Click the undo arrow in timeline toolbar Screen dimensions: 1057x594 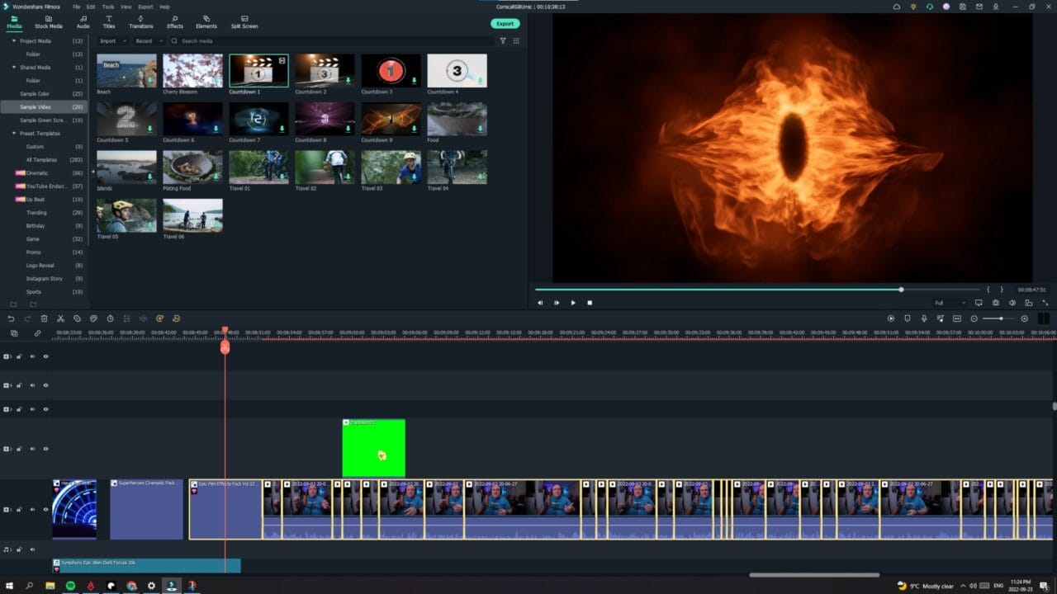pos(11,318)
